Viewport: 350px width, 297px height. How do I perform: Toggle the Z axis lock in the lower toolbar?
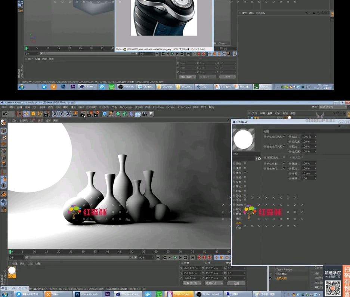pyautogui.click(x=68, y=114)
